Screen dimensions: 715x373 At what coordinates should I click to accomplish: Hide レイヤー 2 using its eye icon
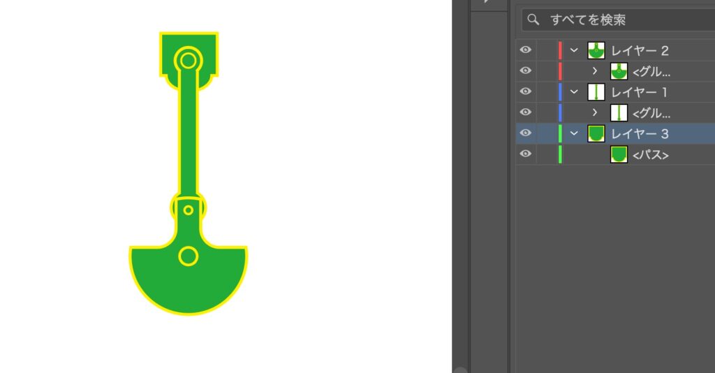pyautogui.click(x=526, y=50)
